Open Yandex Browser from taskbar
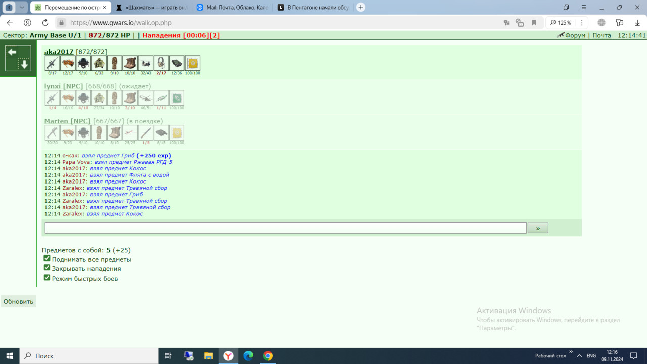The image size is (647, 364). (x=228, y=356)
